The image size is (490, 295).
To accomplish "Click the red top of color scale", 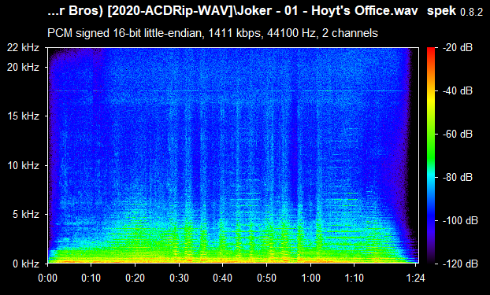I will [431, 50].
